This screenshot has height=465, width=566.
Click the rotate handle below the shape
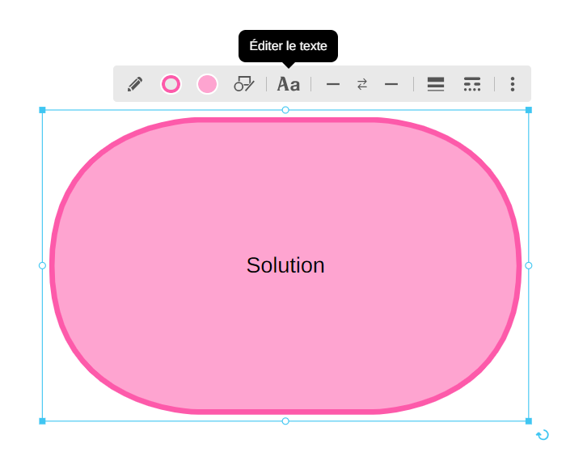tap(543, 435)
